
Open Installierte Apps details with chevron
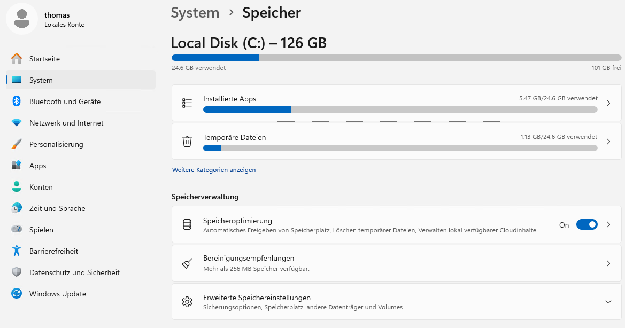click(608, 104)
